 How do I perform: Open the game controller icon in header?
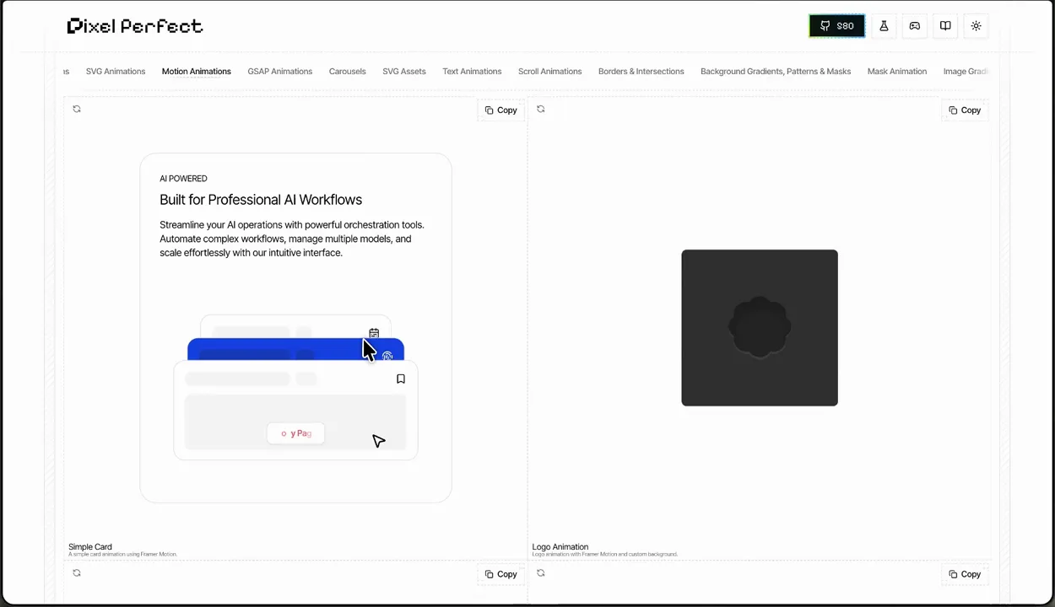tap(914, 26)
